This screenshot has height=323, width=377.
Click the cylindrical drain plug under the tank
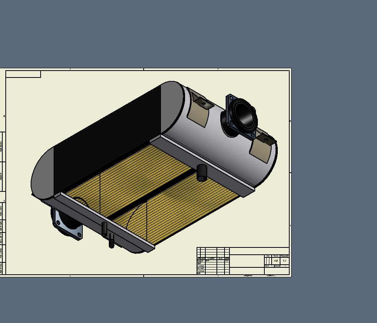coord(202,173)
